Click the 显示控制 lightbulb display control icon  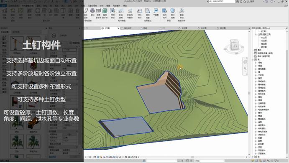click(x=173, y=13)
